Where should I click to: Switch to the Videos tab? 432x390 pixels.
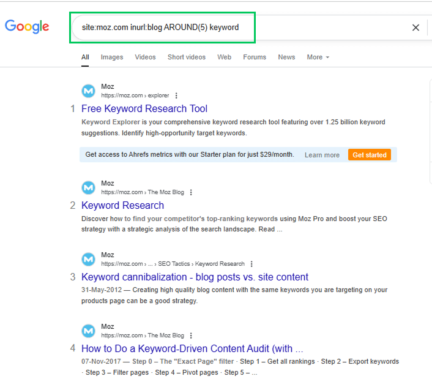click(145, 57)
